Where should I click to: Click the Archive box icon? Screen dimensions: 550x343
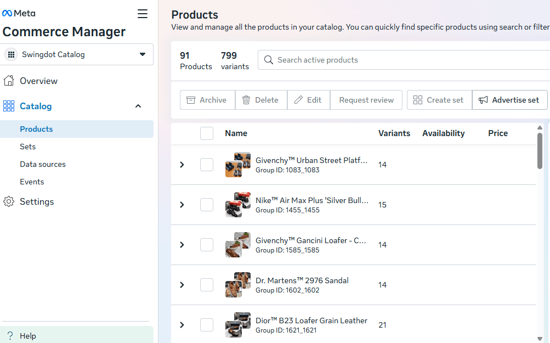click(x=191, y=100)
